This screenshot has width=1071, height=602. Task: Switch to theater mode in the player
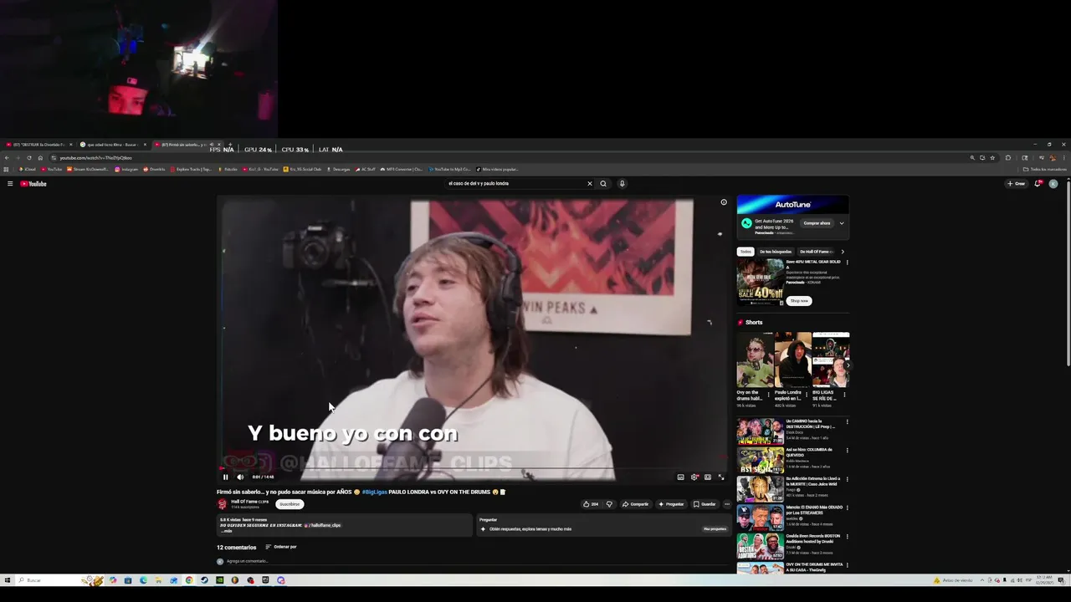coord(708,477)
